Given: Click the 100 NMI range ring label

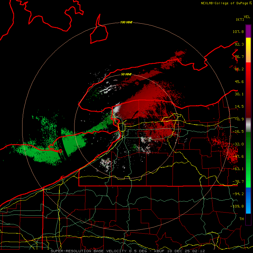Looking at the screenshot, I should tap(126, 22).
